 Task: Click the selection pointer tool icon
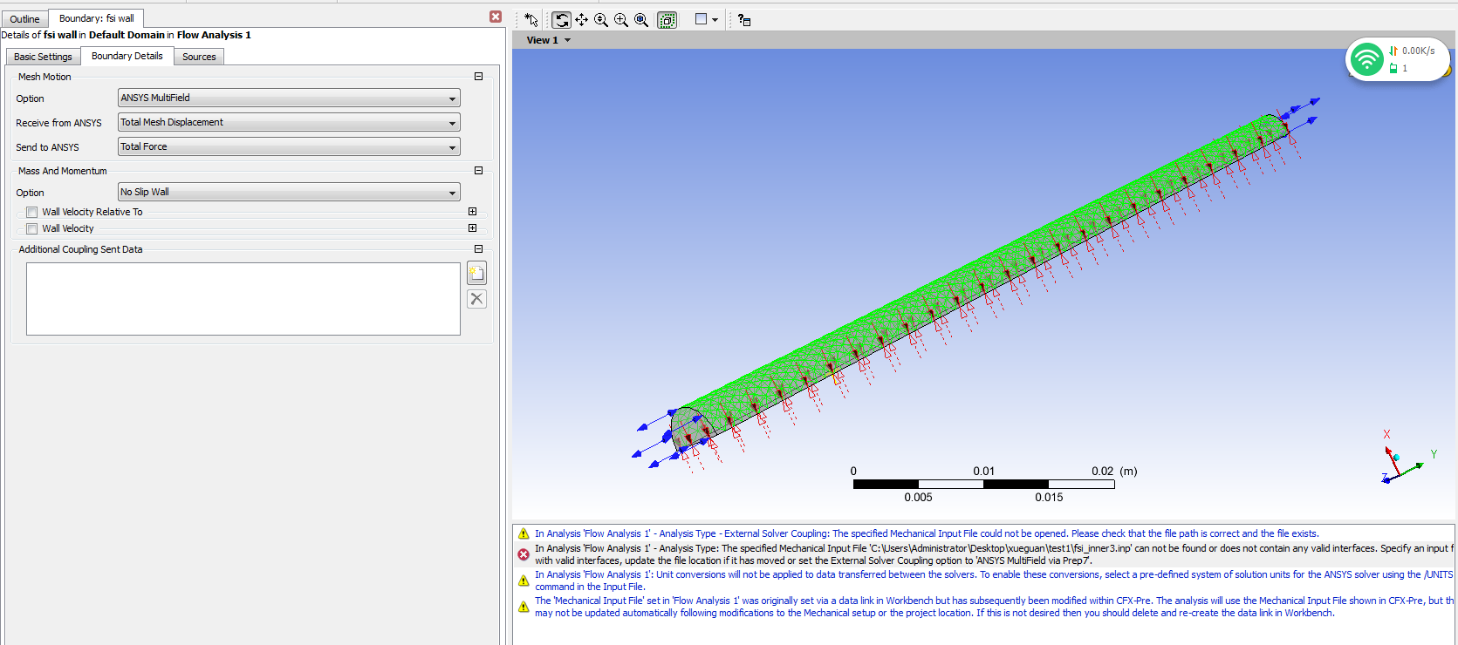[x=531, y=20]
